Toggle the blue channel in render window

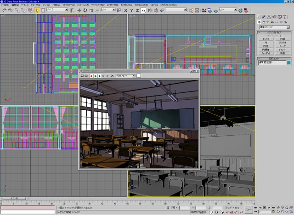pos(99,76)
